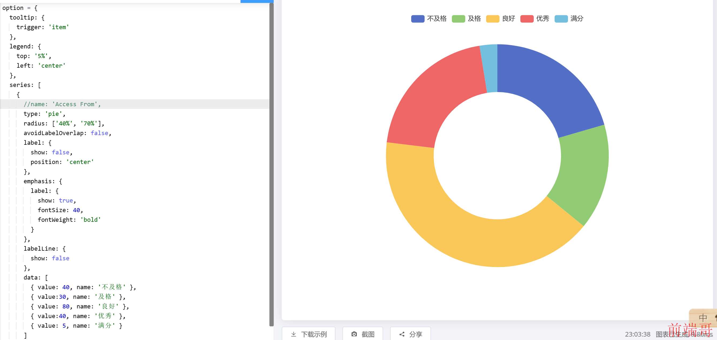Click the code editor vertical scrollbar
The image size is (717, 340).
click(271, 164)
